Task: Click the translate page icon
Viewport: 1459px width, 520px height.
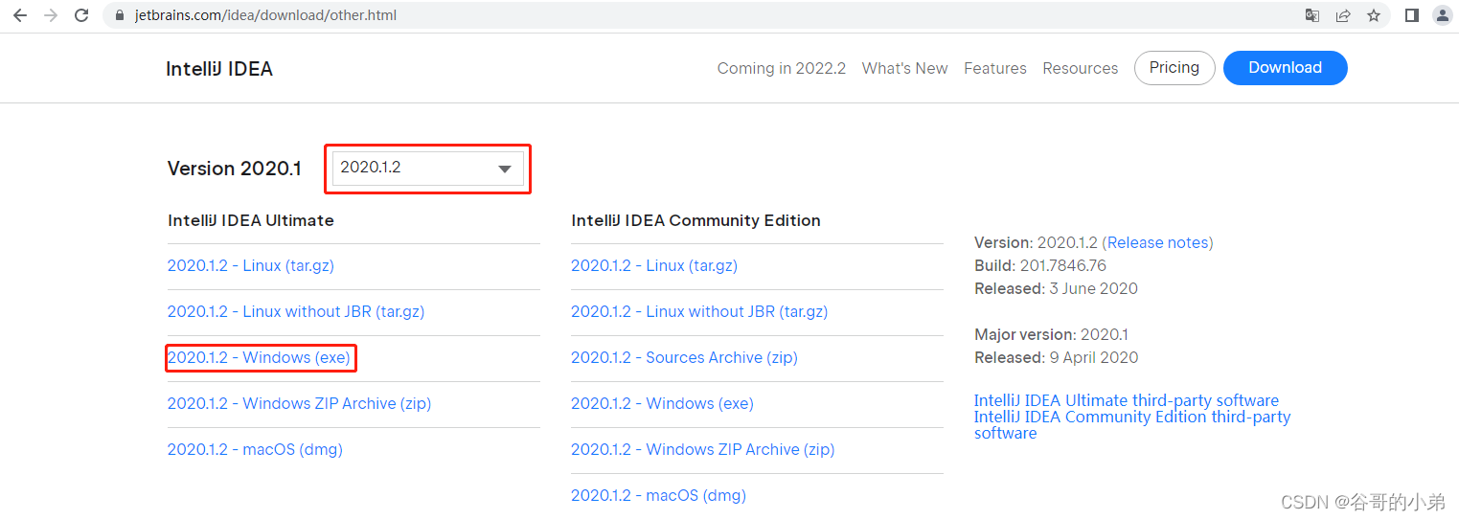Action: point(1312,15)
